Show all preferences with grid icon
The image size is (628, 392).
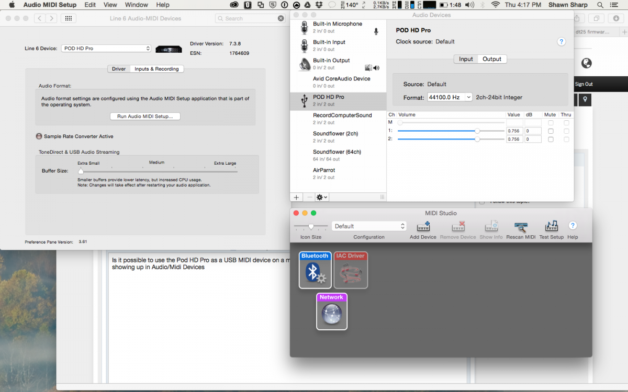click(66, 18)
